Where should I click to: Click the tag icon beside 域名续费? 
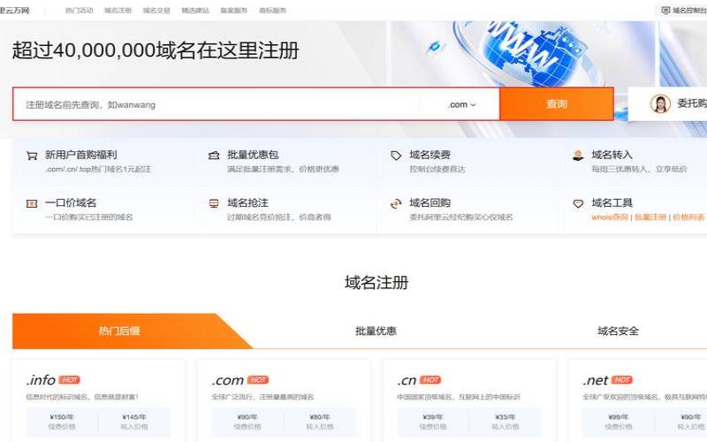[x=396, y=156]
